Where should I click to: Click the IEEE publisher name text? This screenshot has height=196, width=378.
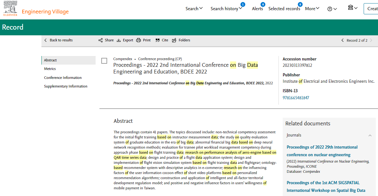(x=328, y=81)
